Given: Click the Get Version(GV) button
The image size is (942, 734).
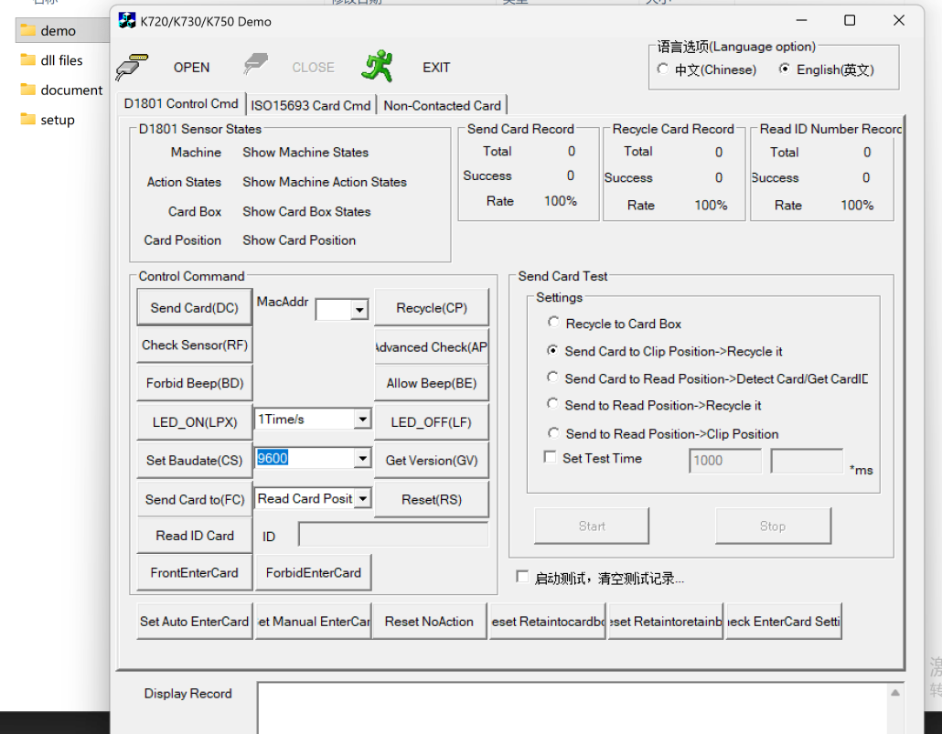Looking at the screenshot, I should click(432, 460).
